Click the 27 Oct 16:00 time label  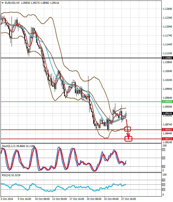pos(129,199)
